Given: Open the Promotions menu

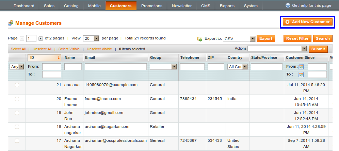Looking at the screenshot, I should (151, 6).
